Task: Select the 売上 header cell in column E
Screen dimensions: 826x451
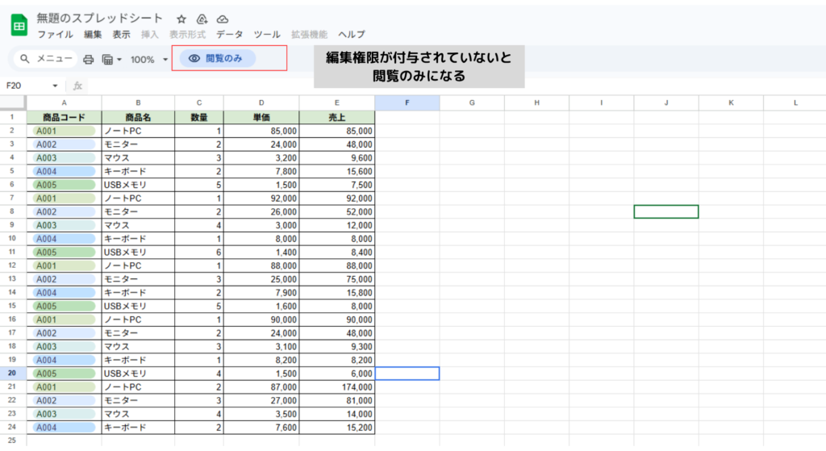Action: (x=336, y=117)
